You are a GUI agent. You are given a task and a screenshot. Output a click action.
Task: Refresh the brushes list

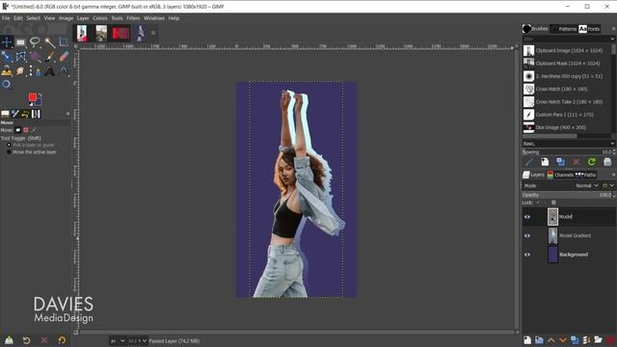click(x=591, y=162)
